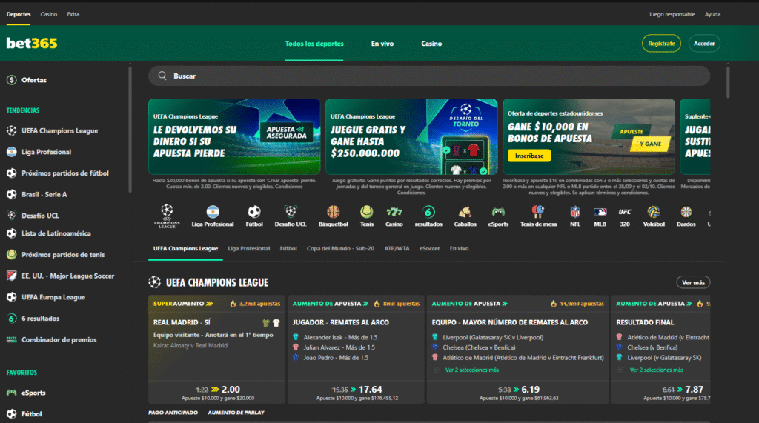Image resolution: width=759 pixels, height=423 pixels.
Task: Click the main page vertical scrollbar
Action: [x=728, y=81]
